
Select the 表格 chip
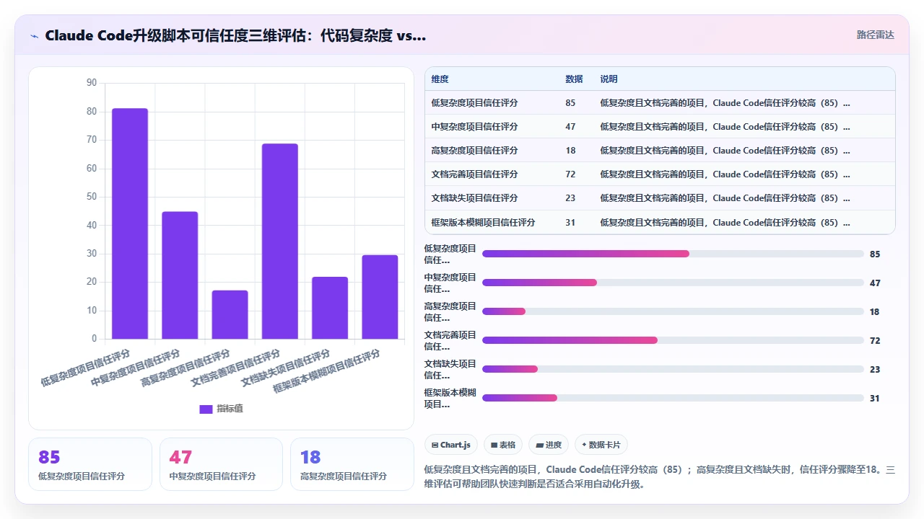pyautogui.click(x=503, y=445)
